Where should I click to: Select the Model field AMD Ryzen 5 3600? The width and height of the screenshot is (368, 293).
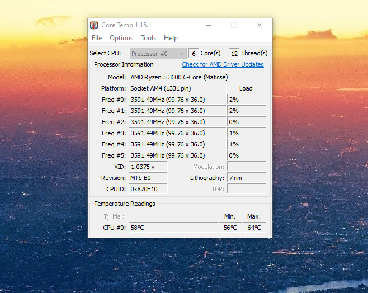(x=197, y=77)
